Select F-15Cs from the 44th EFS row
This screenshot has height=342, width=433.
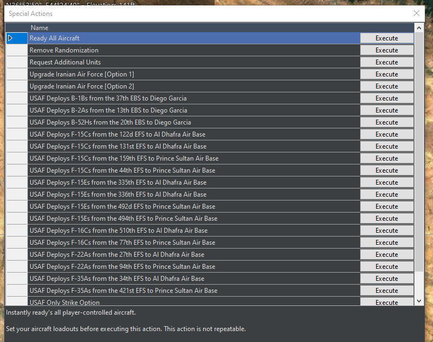[x=194, y=170]
